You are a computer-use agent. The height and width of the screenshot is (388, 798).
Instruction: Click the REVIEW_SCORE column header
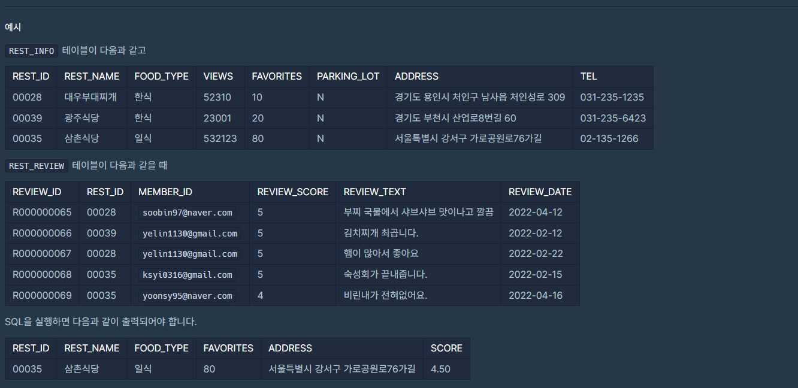pyautogui.click(x=292, y=192)
